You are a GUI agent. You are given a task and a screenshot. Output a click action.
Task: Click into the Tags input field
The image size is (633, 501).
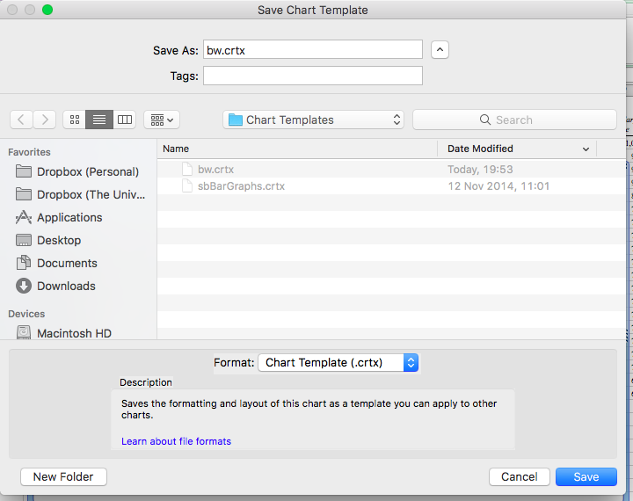pyautogui.click(x=313, y=76)
